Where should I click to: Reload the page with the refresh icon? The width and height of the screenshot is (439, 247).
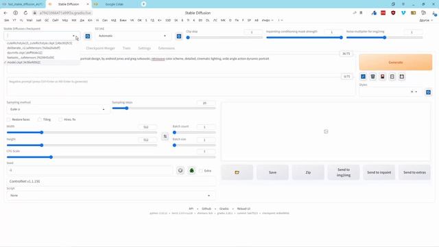(x=25, y=13)
